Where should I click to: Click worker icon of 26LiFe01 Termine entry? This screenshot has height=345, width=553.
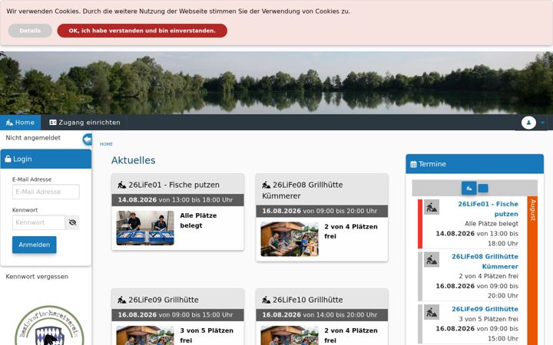pyautogui.click(x=432, y=207)
